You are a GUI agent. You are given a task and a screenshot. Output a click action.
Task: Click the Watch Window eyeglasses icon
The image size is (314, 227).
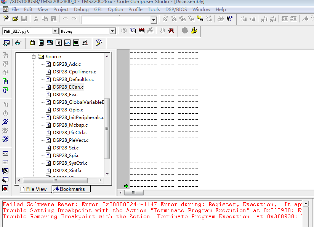click(18, 43)
